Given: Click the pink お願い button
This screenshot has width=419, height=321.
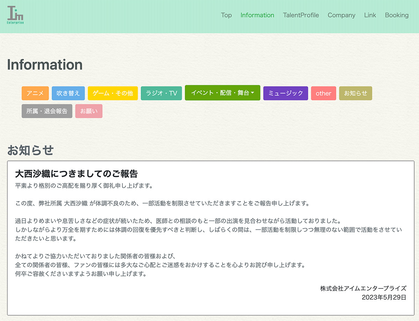Looking at the screenshot, I should tap(89, 111).
